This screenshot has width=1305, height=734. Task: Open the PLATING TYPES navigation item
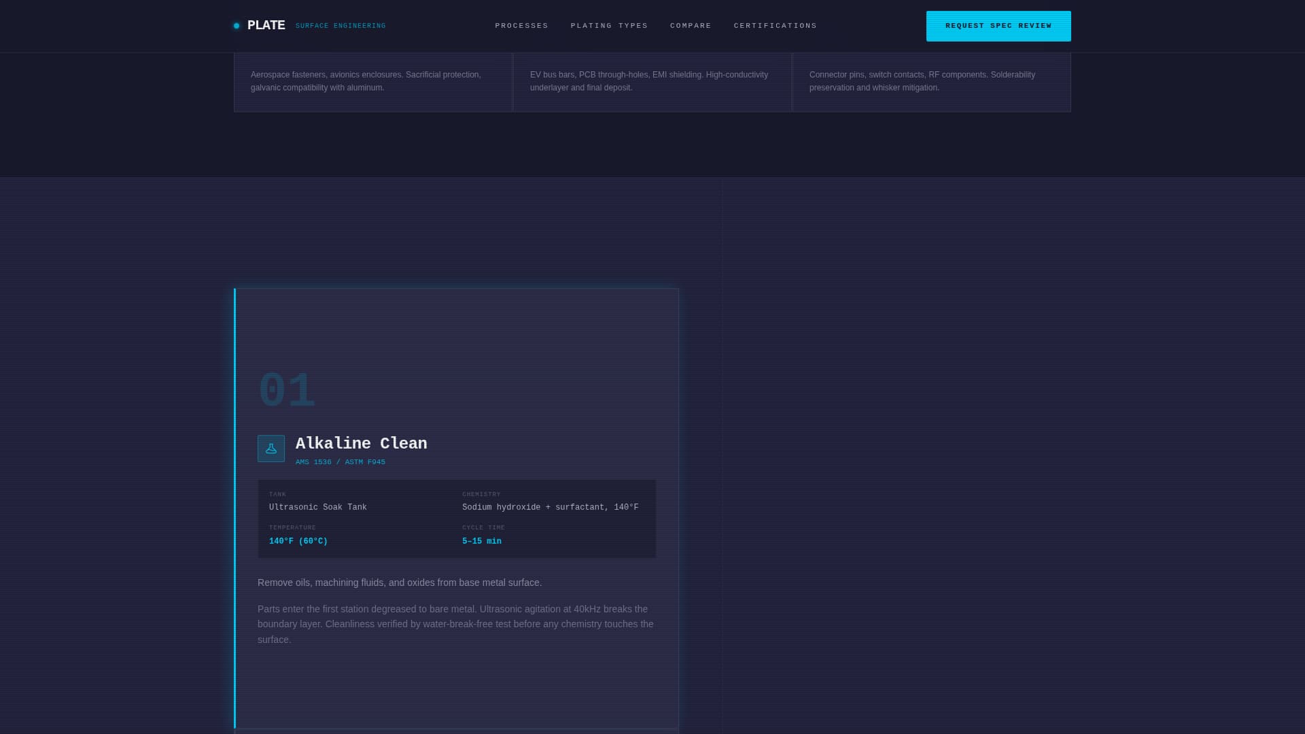point(609,26)
